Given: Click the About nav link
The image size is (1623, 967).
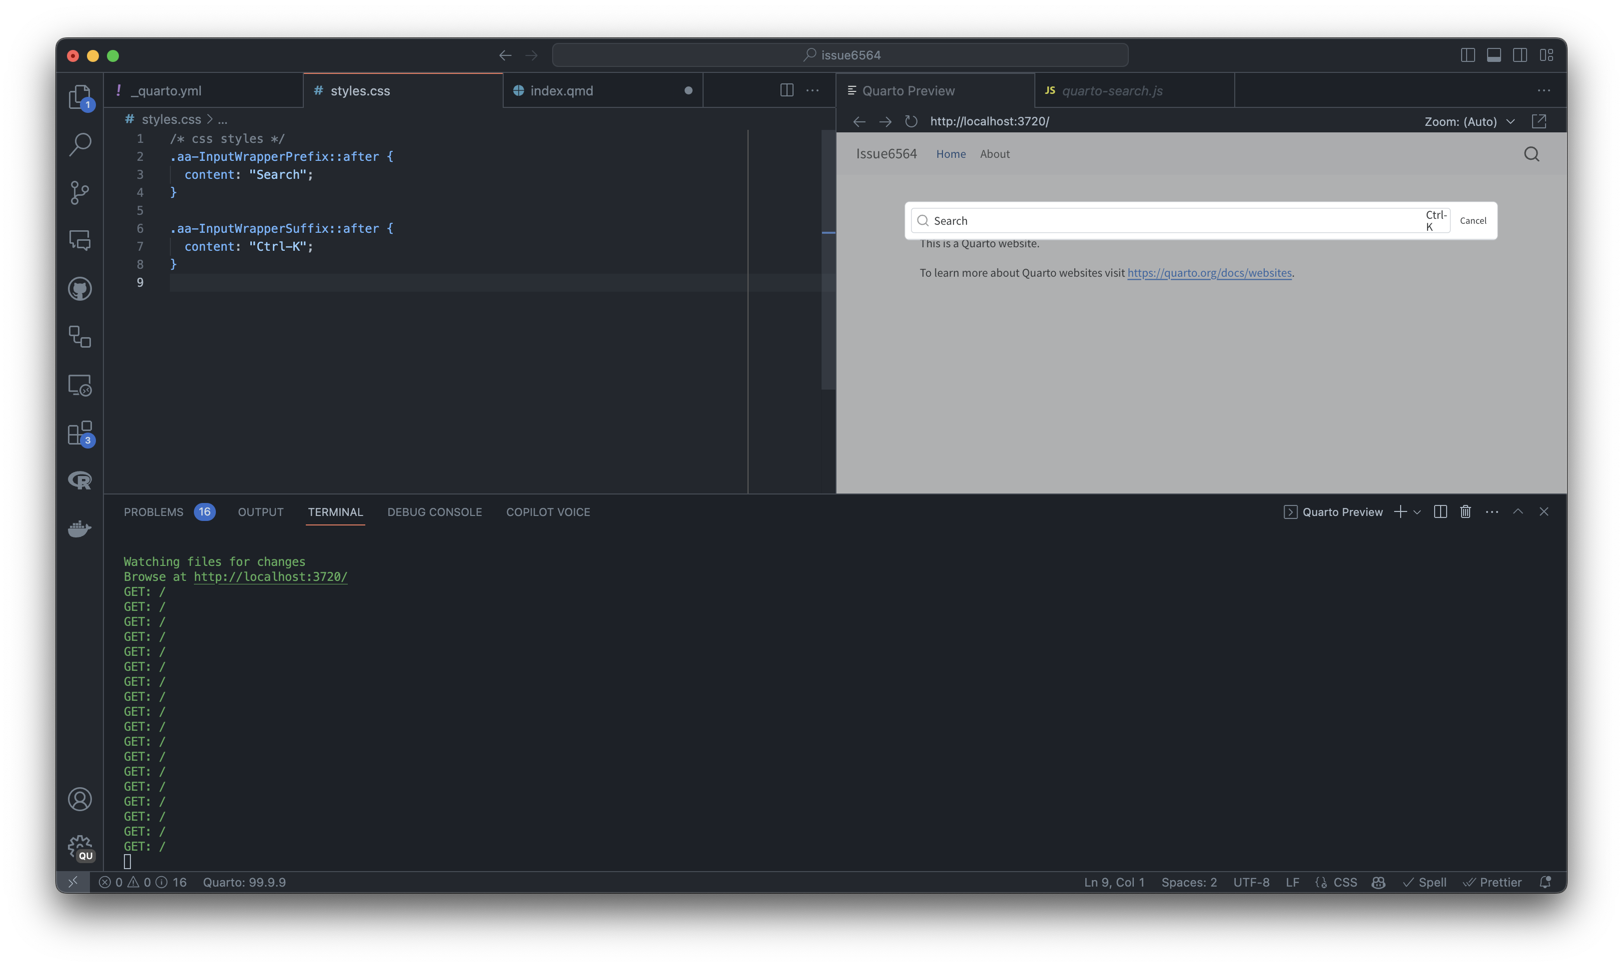Looking at the screenshot, I should tap(995, 154).
